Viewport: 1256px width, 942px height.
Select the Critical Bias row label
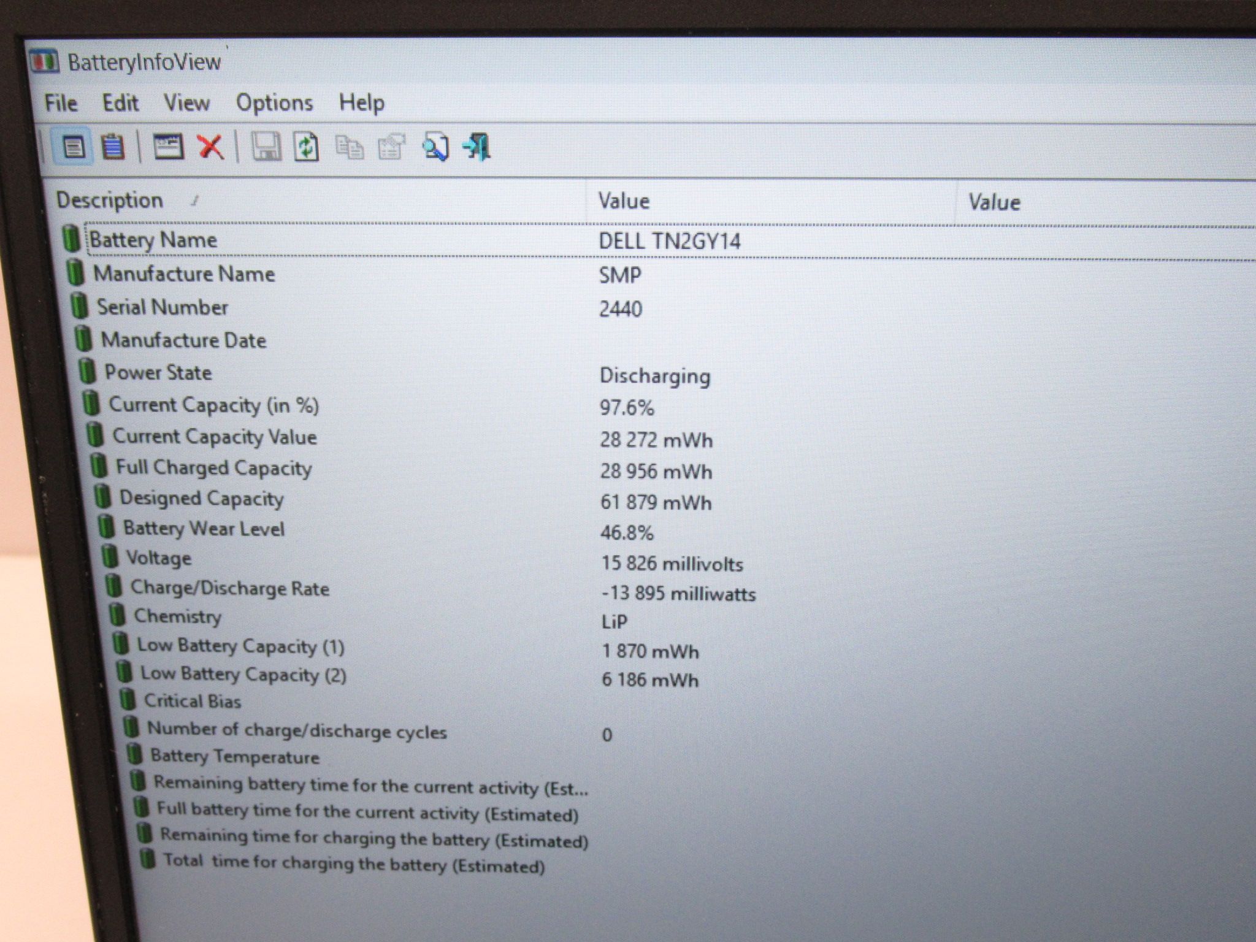tap(193, 701)
